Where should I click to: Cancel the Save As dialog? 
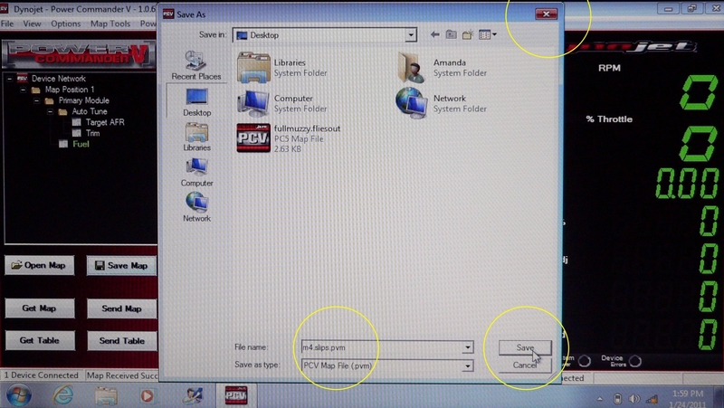525,365
